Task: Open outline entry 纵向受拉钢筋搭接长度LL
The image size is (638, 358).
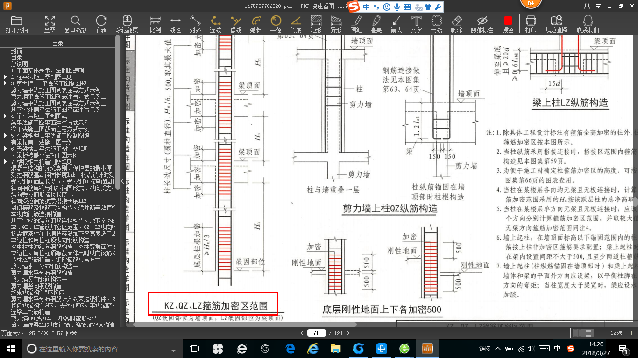Action: pyautogui.click(x=42, y=194)
